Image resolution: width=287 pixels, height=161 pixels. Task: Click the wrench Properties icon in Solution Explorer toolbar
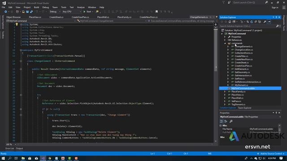coord(265,22)
